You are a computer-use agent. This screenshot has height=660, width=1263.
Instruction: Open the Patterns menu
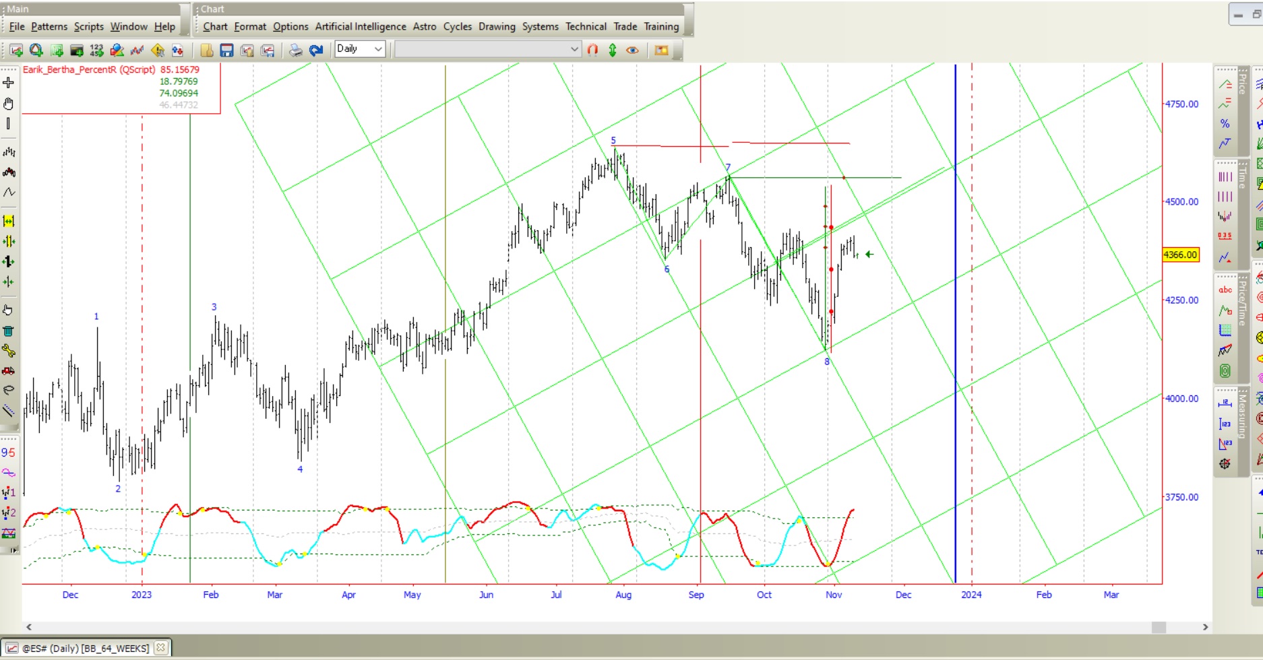click(49, 26)
